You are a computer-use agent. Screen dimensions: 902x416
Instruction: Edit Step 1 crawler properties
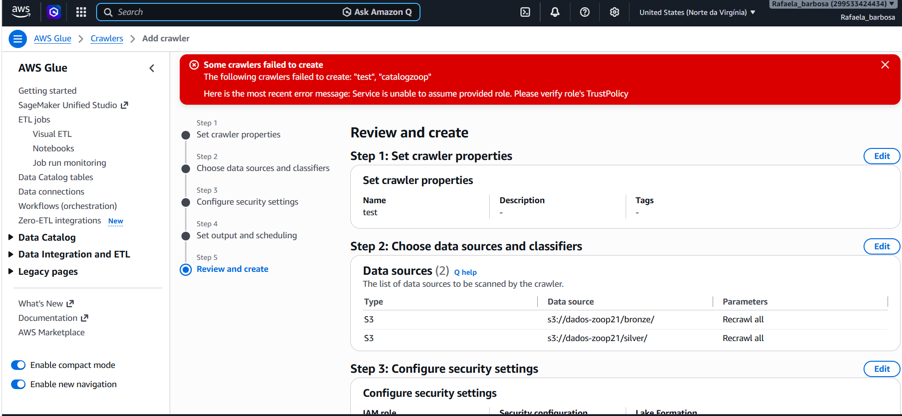tap(882, 156)
